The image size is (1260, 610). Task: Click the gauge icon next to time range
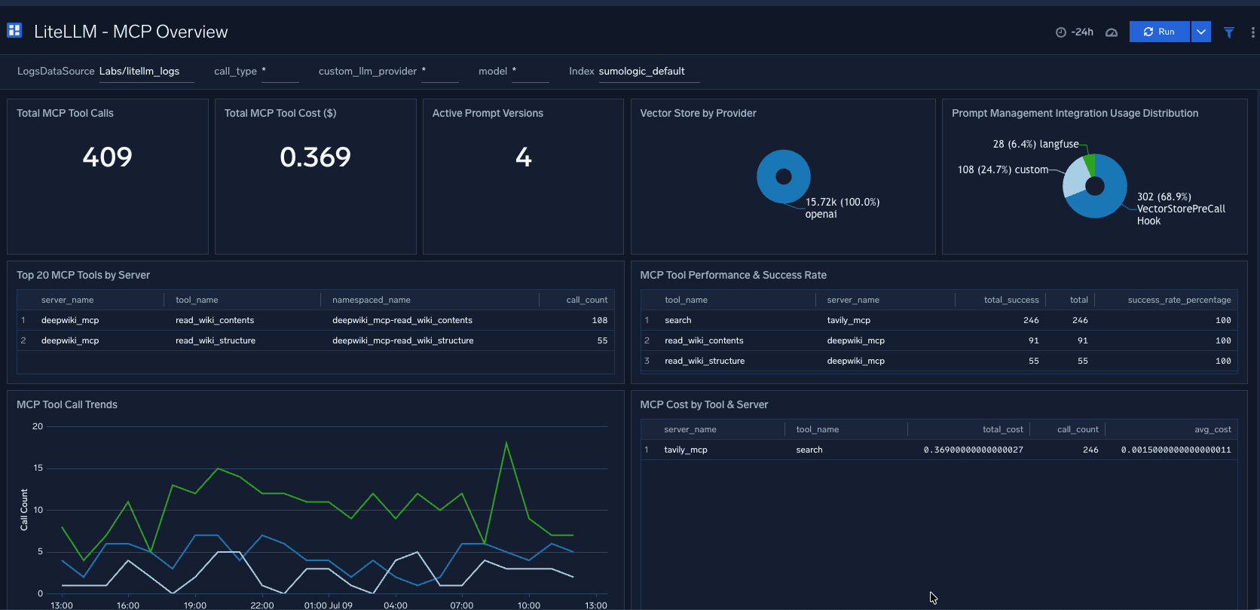1112,32
